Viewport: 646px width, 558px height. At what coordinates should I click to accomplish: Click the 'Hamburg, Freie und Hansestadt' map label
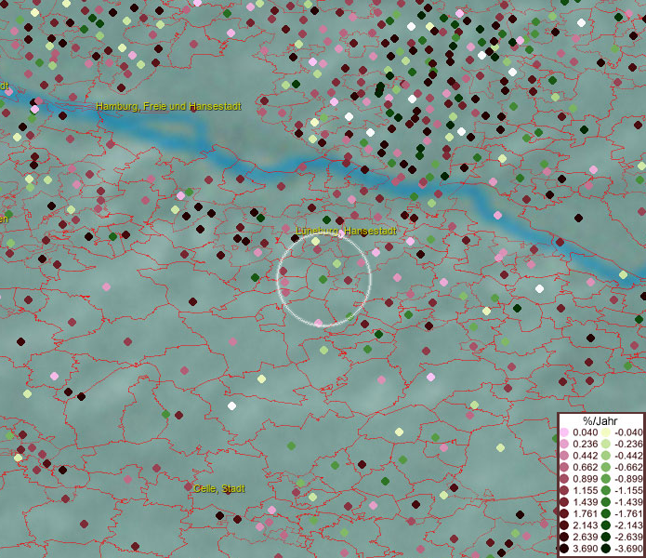point(168,106)
